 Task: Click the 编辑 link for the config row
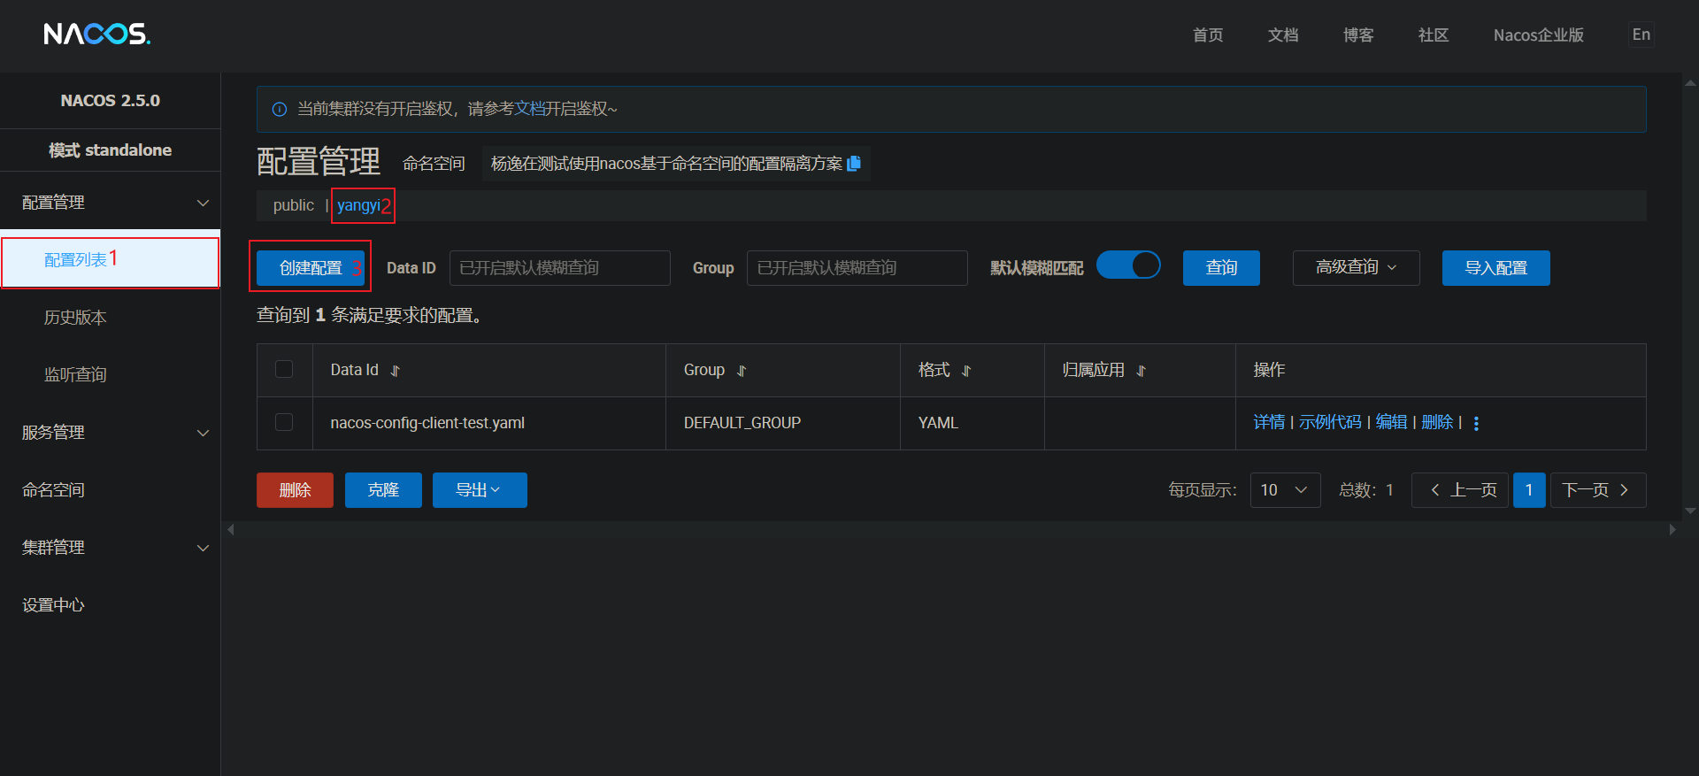pos(1391,422)
